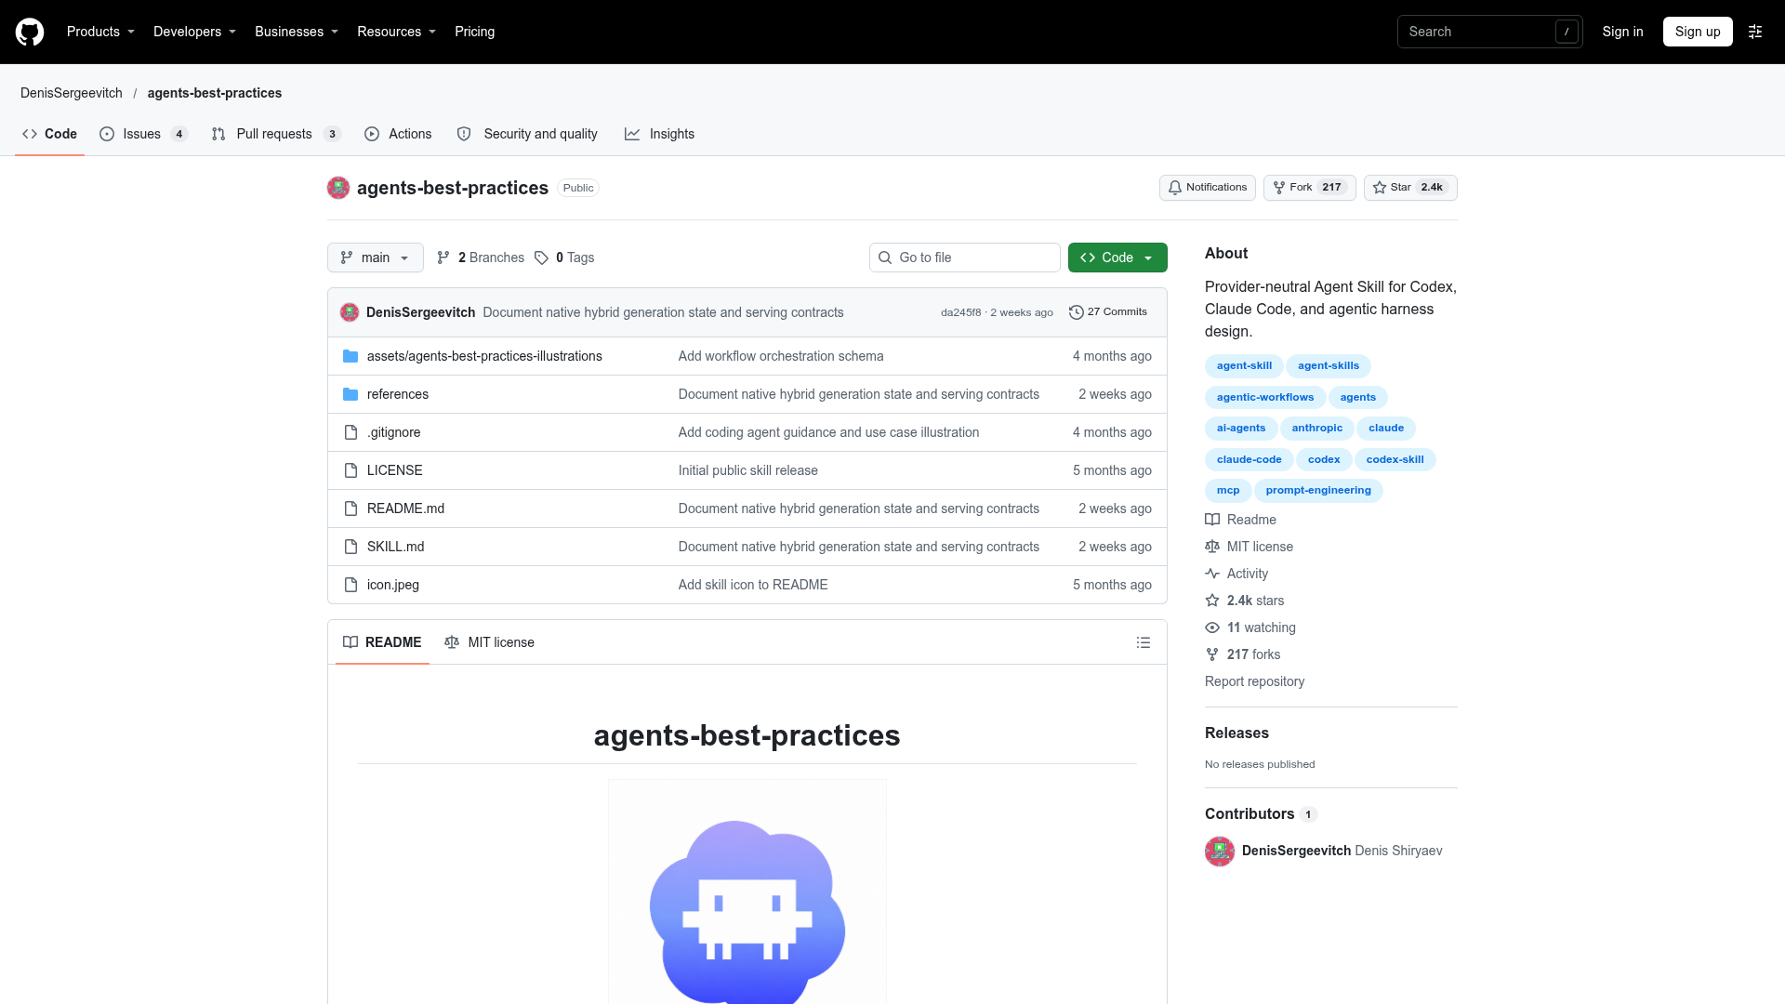Open the commit history clock icon
Viewport: 1785px width, 1004px height.
click(1077, 312)
